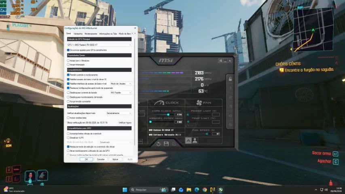345x194 pixels.
Task: Select profile slot 1 in Afterburner sidebar
Action: coord(230,88)
